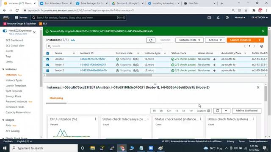Screen dimensions: 271x152
Task: Open Status check failed (instance) chart menu
Action: coord(201,119)
